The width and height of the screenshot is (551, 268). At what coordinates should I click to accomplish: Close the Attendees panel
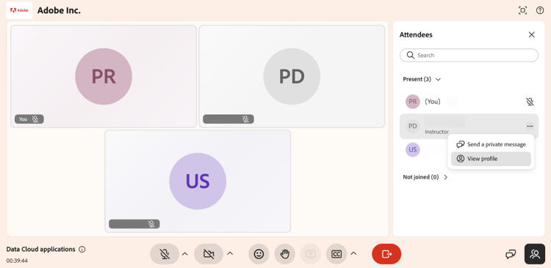tap(532, 34)
